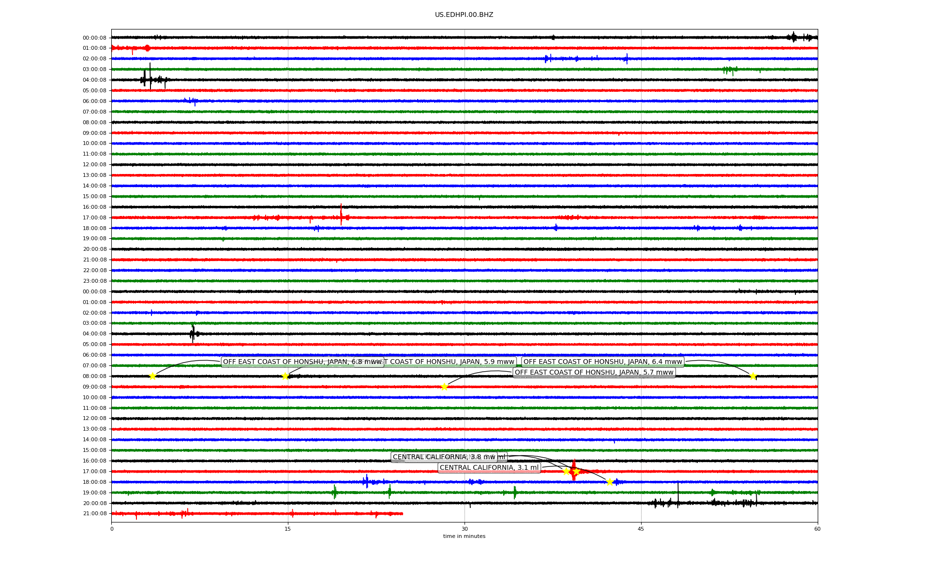Click the first 04:00:08 row label
This screenshot has width=929, height=580.
pos(94,80)
